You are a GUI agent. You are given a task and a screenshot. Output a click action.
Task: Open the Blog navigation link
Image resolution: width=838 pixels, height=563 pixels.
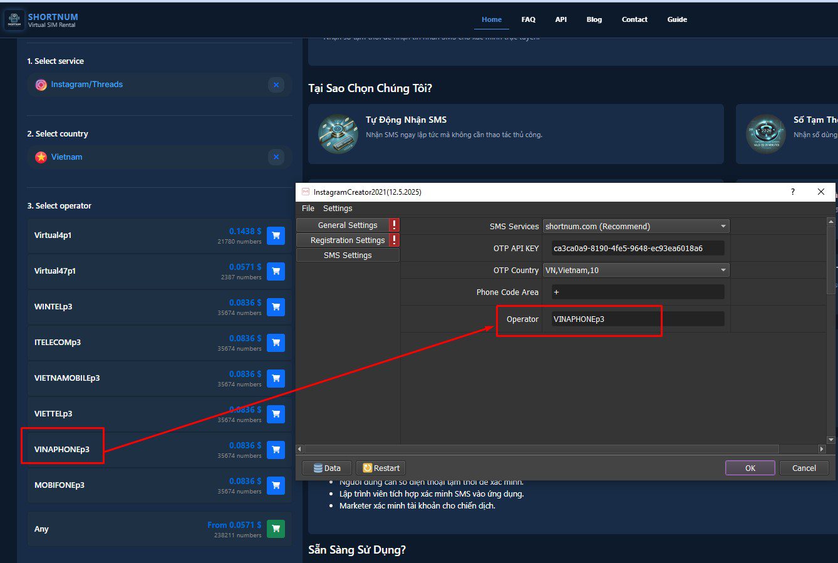[x=594, y=19]
